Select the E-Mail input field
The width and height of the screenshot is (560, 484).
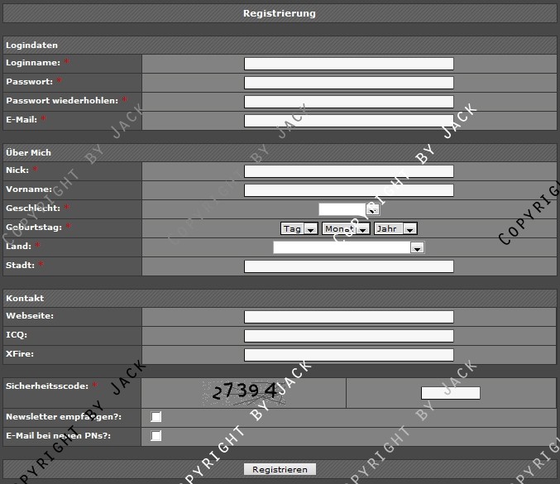point(348,121)
